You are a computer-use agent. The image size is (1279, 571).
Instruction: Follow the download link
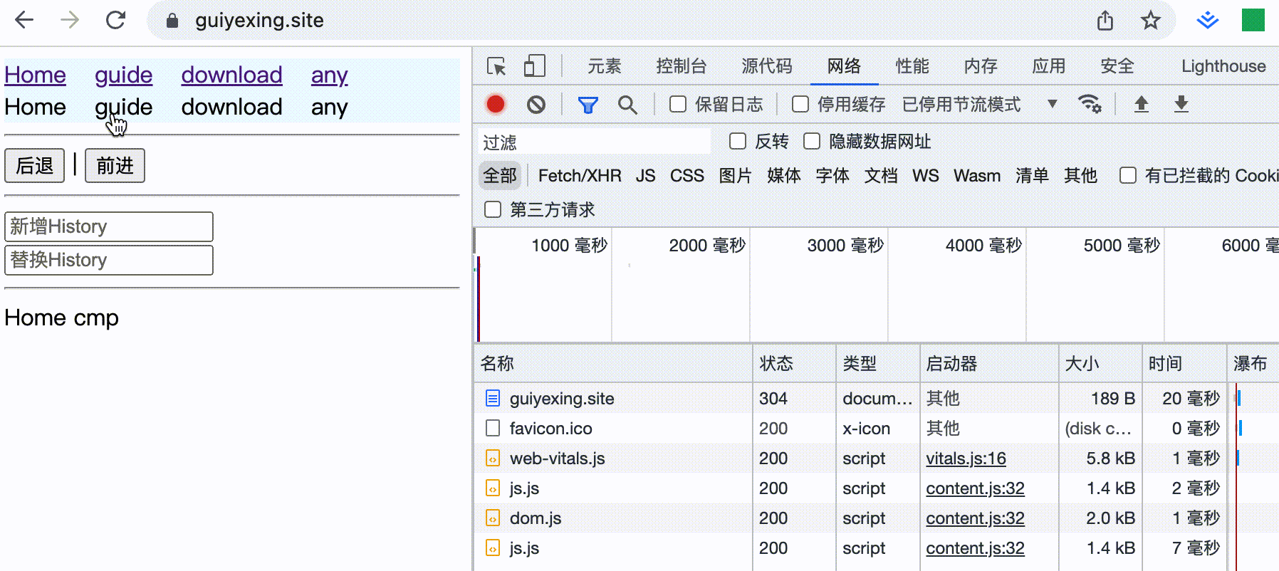click(x=231, y=75)
